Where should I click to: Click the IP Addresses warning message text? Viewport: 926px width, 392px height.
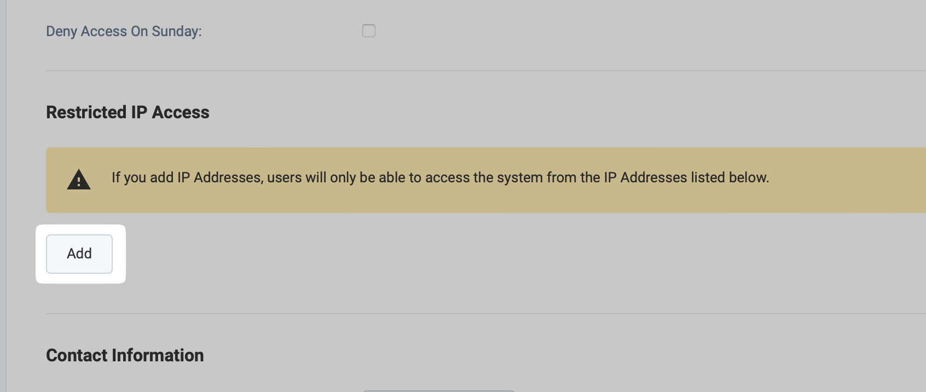point(441,177)
